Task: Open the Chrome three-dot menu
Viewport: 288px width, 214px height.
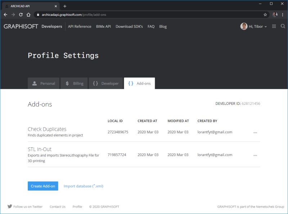Action: pyautogui.click(x=283, y=15)
